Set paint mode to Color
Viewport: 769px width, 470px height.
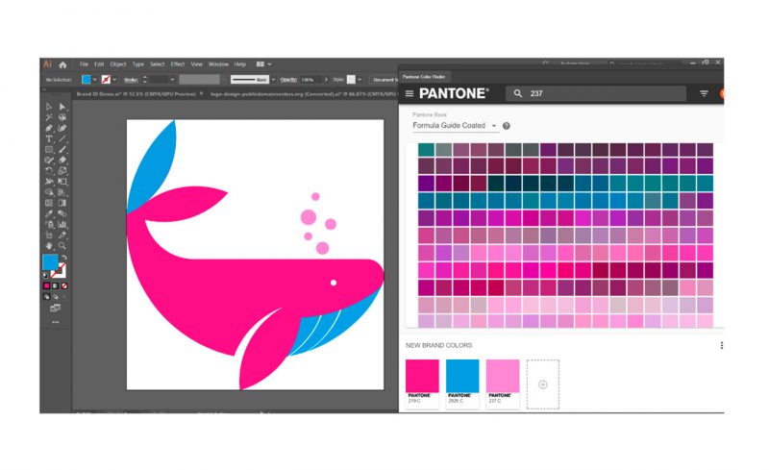tap(46, 285)
